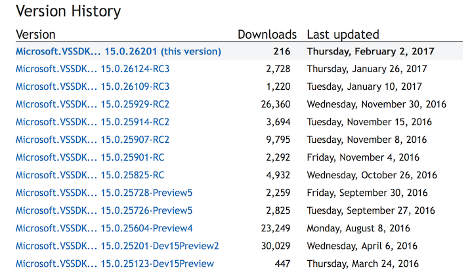
Task: Click the Version column header
Action: pos(35,35)
